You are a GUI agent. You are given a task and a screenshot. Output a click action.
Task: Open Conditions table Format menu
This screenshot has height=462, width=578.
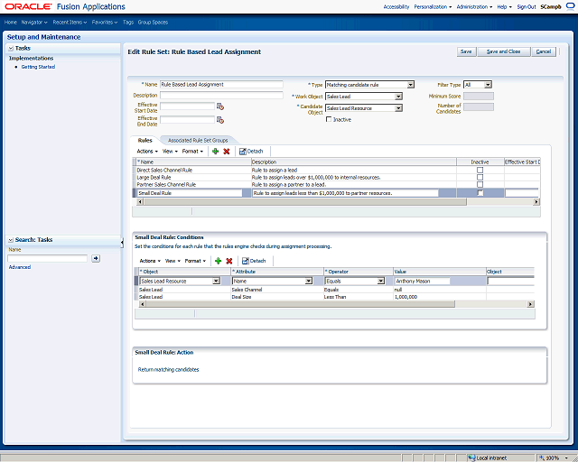coord(195,261)
